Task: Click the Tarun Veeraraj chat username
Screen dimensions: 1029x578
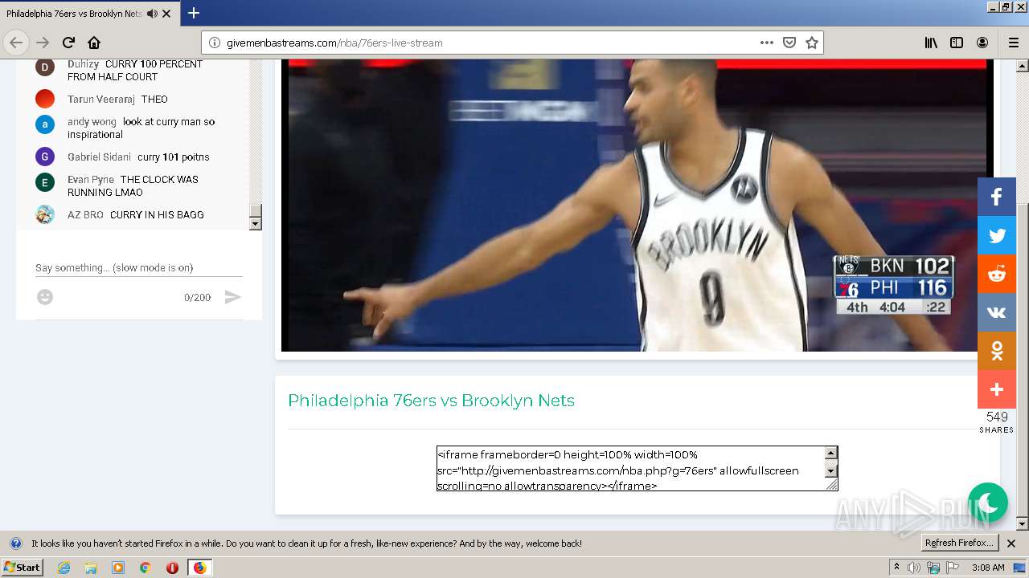Action: click(x=101, y=100)
